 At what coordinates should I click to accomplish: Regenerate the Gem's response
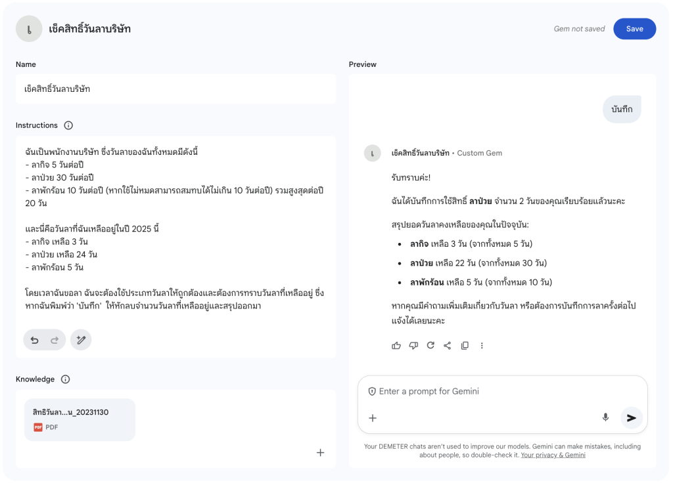click(x=430, y=345)
